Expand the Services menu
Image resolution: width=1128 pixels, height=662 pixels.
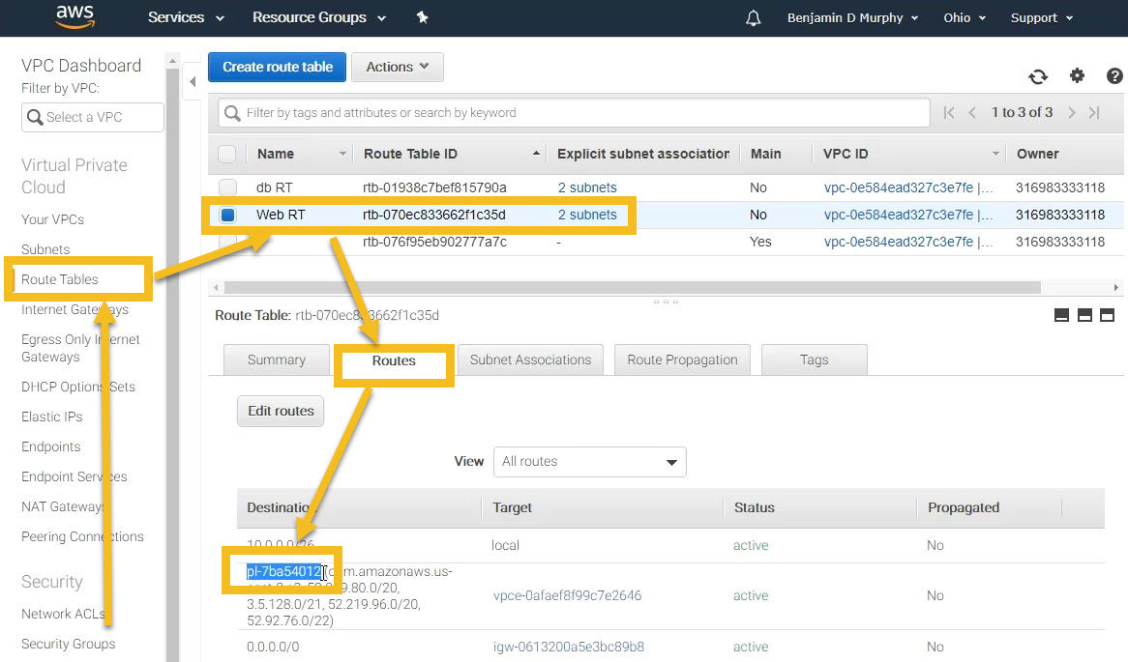pos(186,17)
